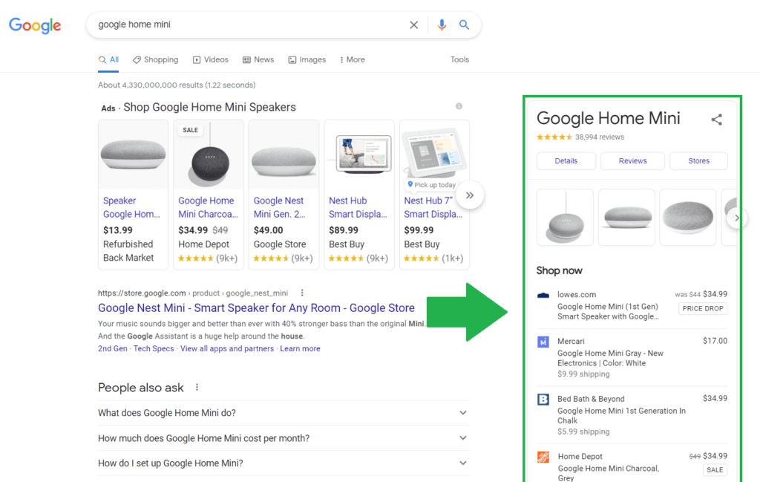
Task: Click the About 4,330,000,000 results text
Action: click(177, 85)
